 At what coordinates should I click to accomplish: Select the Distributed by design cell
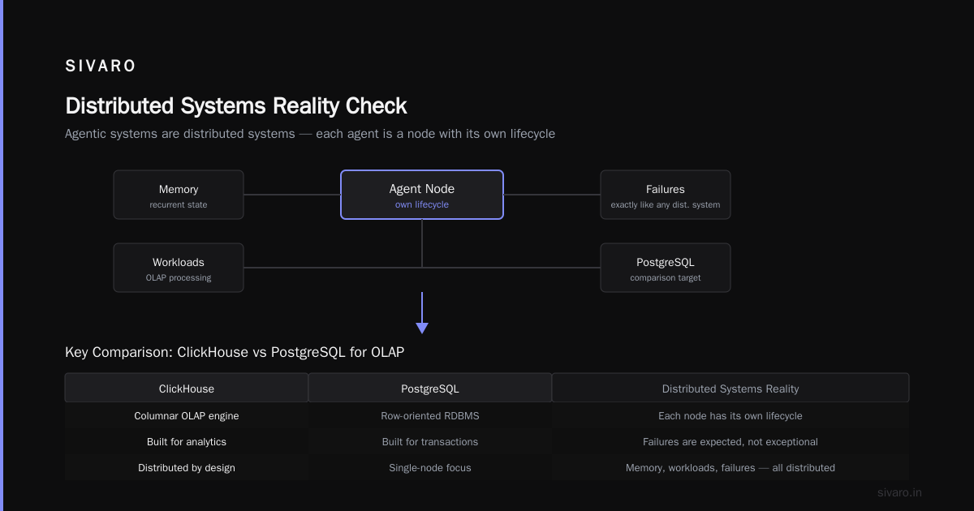[187, 468]
